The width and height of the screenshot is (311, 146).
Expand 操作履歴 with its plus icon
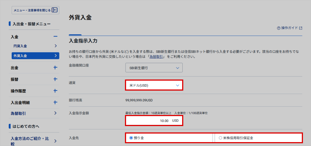tap(55, 91)
